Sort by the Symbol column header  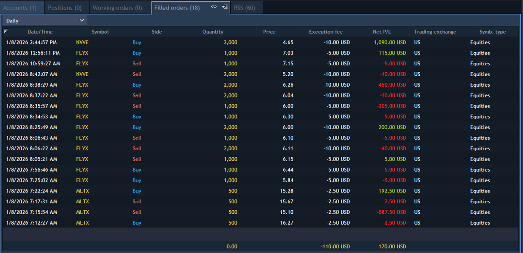(100, 32)
